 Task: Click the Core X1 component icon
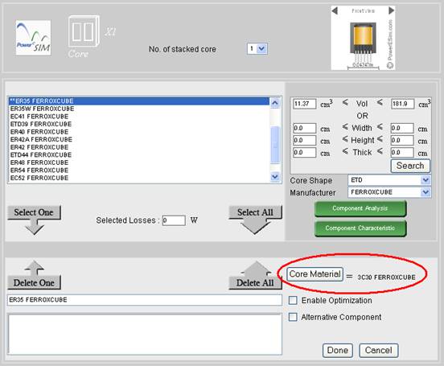pos(84,31)
